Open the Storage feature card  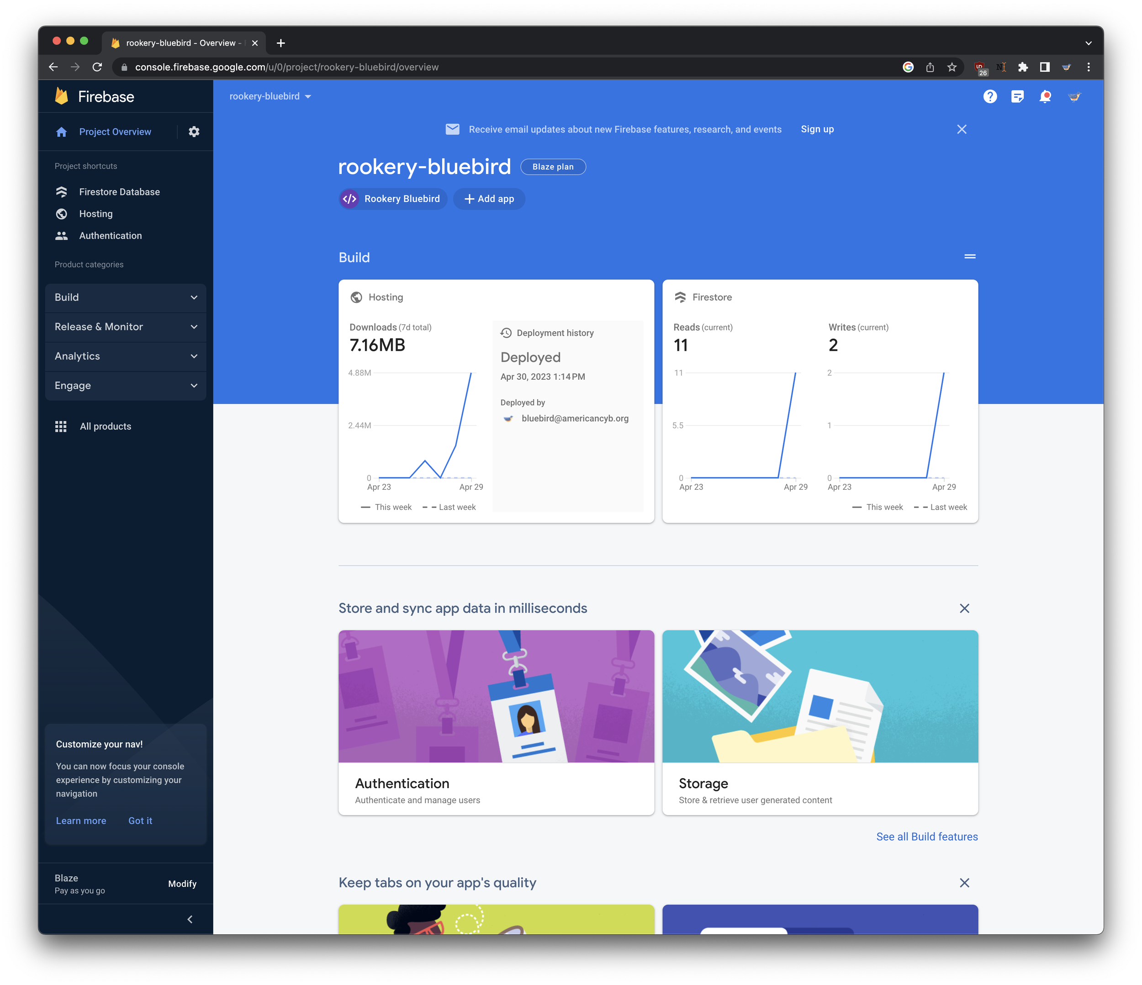[819, 722]
